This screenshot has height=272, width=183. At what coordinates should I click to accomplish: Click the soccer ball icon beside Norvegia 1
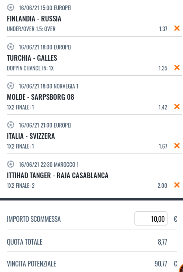point(10,86)
